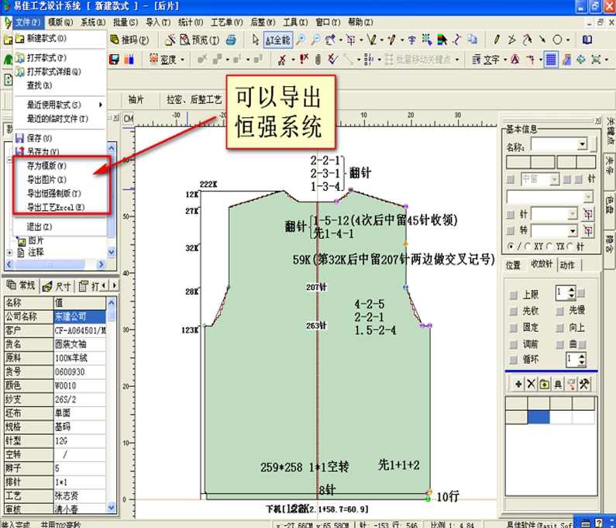Click the tree panel horizontal scrollbar
Image resolution: width=616 pixels, height=528 pixels.
[57, 264]
